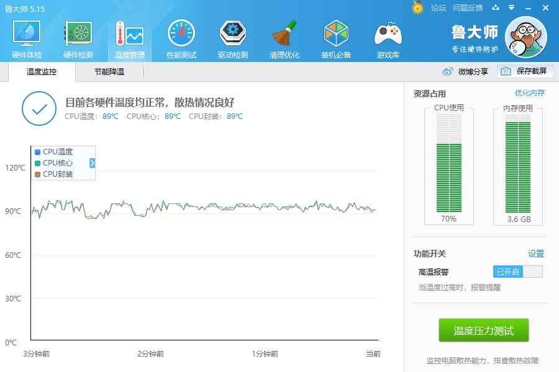Click the 3分钟前 axis label
The height and width of the screenshot is (372, 559).
pos(37,354)
